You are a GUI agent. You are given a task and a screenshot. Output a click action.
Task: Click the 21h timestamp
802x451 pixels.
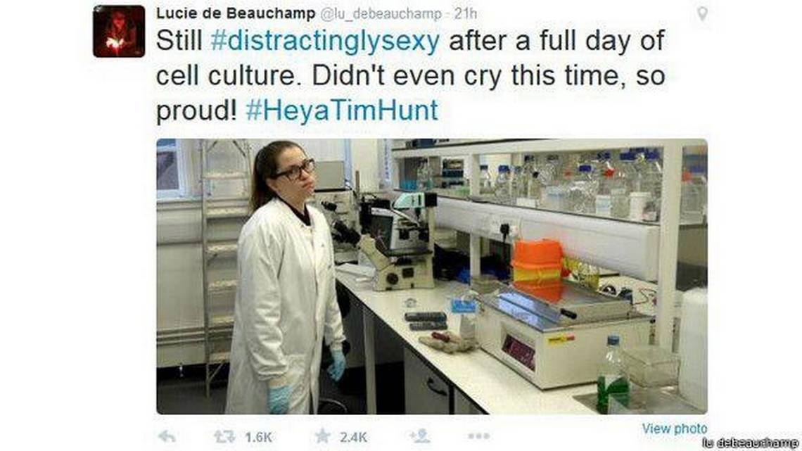tap(466, 14)
